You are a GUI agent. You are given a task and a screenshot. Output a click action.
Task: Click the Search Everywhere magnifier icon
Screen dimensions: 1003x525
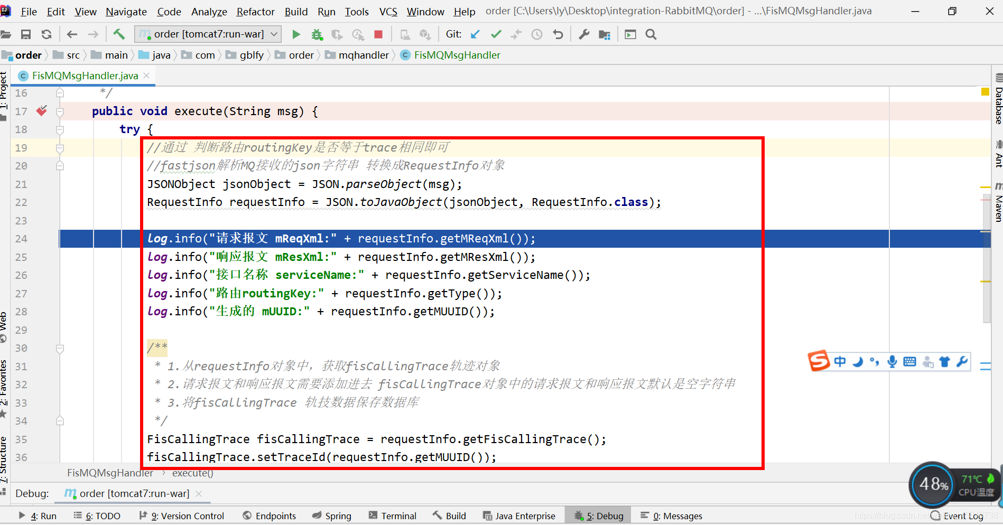pyautogui.click(x=651, y=34)
